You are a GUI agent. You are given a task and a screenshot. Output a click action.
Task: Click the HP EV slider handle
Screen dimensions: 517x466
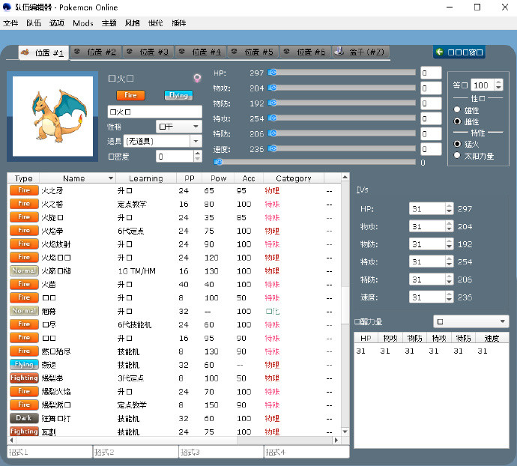click(x=272, y=72)
